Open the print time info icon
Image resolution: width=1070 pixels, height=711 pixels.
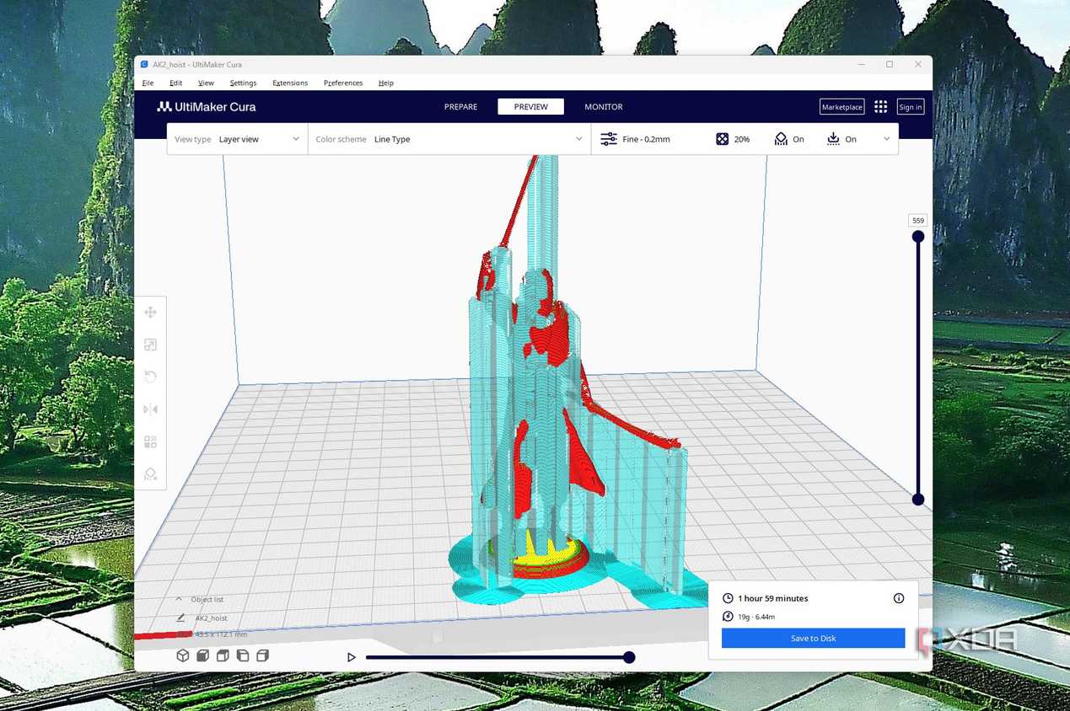click(x=899, y=598)
